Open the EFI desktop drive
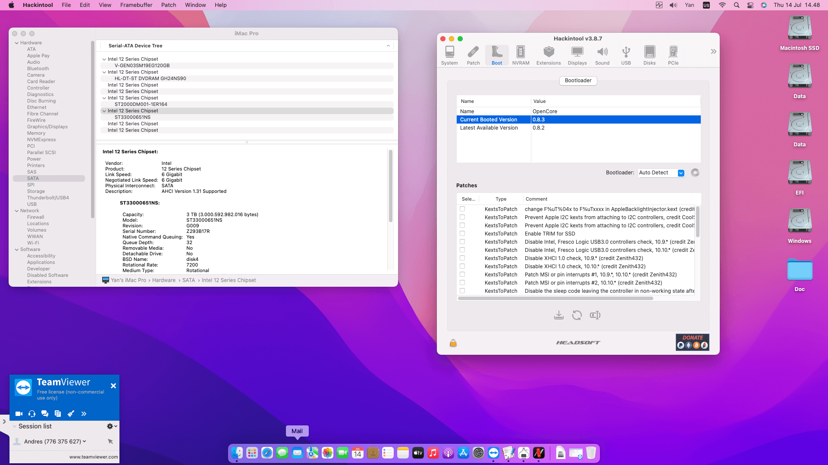Screen dimensions: 828x465 [x=800, y=178]
